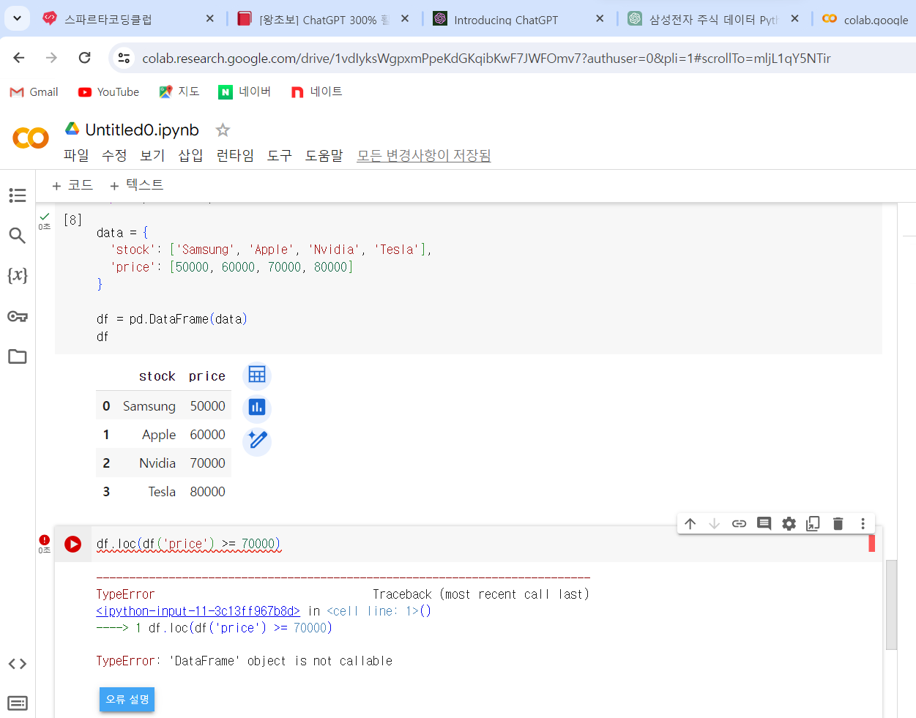View site information icon

[x=124, y=58]
